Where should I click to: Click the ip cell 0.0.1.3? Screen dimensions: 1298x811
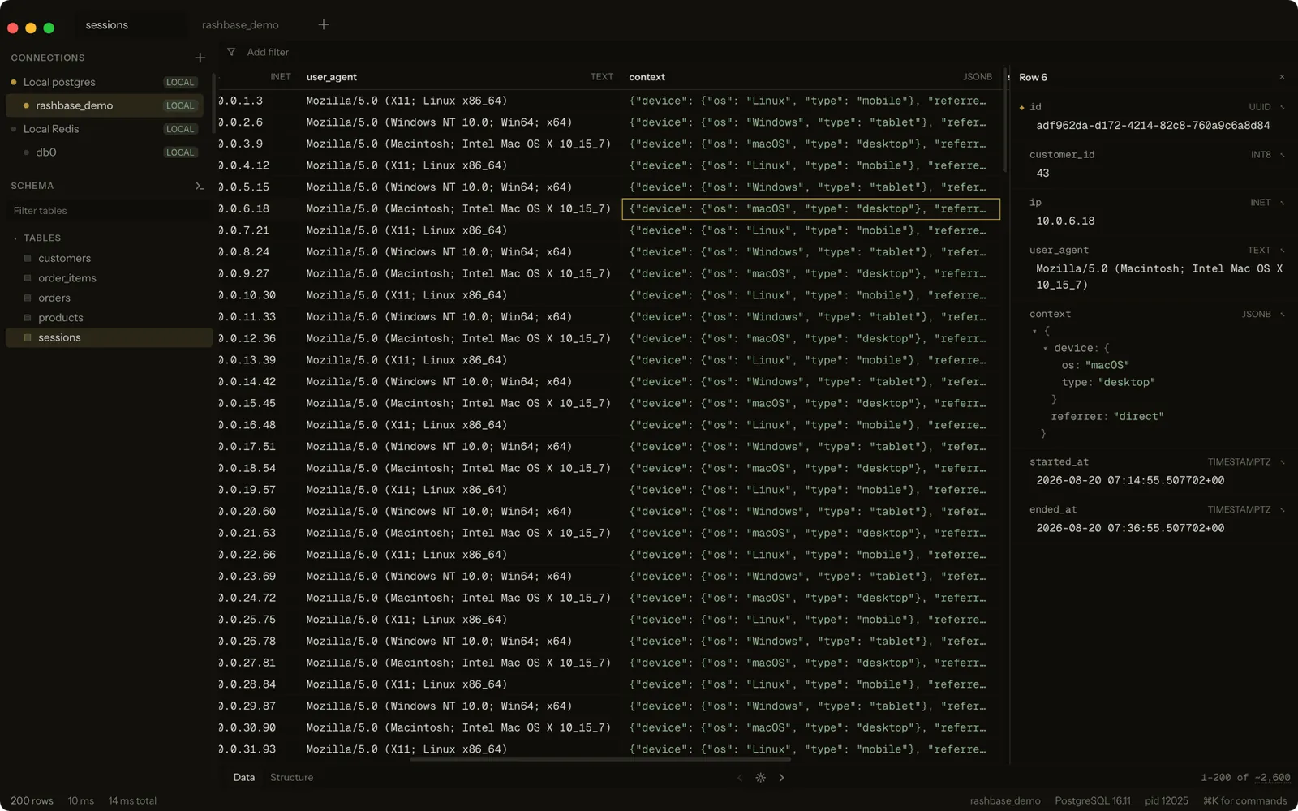click(258, 101)
